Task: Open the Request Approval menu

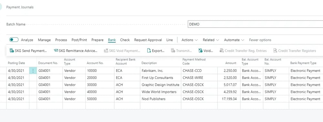Action: (x=148, y=40)
